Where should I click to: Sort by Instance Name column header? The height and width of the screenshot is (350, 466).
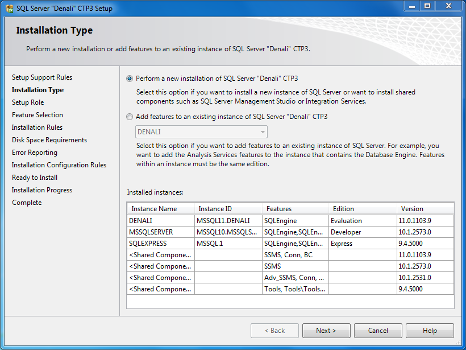pyautogui.click(x=161, y=209)
